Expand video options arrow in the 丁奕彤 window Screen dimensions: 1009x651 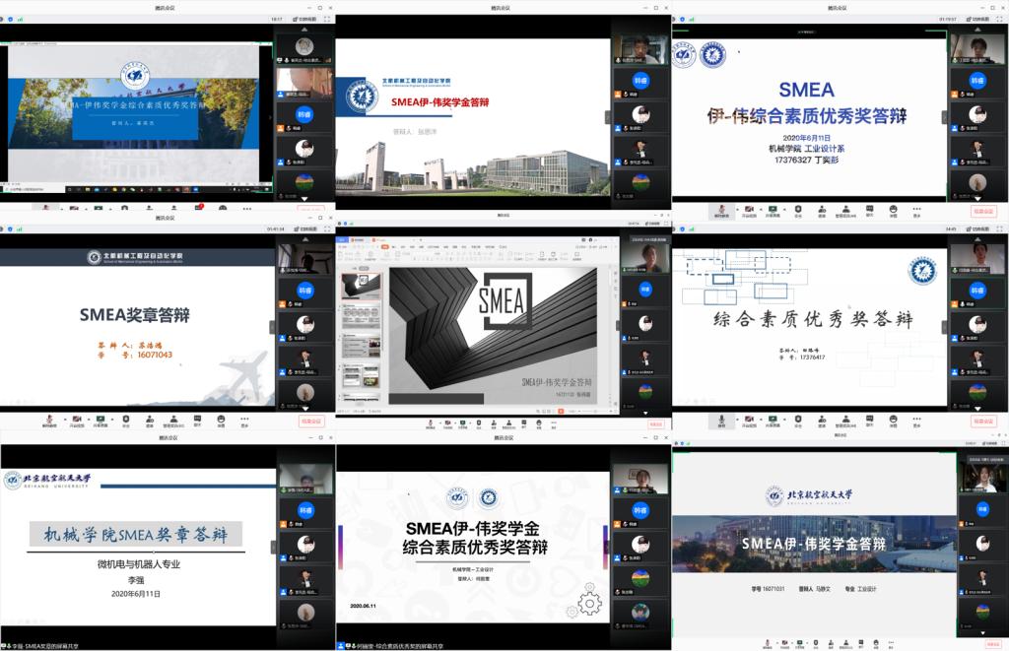point(760,209)
